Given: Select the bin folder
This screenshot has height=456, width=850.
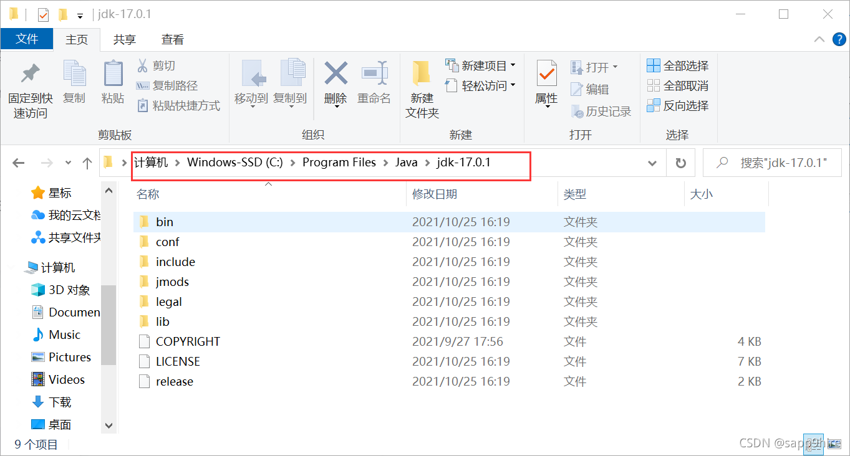Looking at the screenshot, I should click(x=449, y=222).
